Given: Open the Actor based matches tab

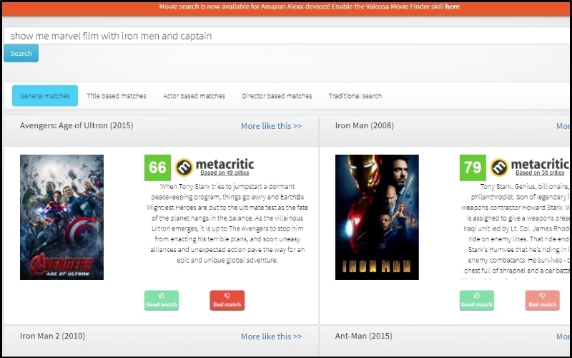Looking at the screenshot, I should click(194, 96).
